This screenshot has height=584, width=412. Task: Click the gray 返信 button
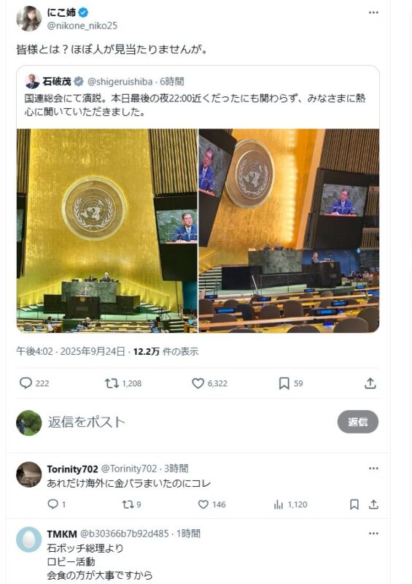coord(357,422)
